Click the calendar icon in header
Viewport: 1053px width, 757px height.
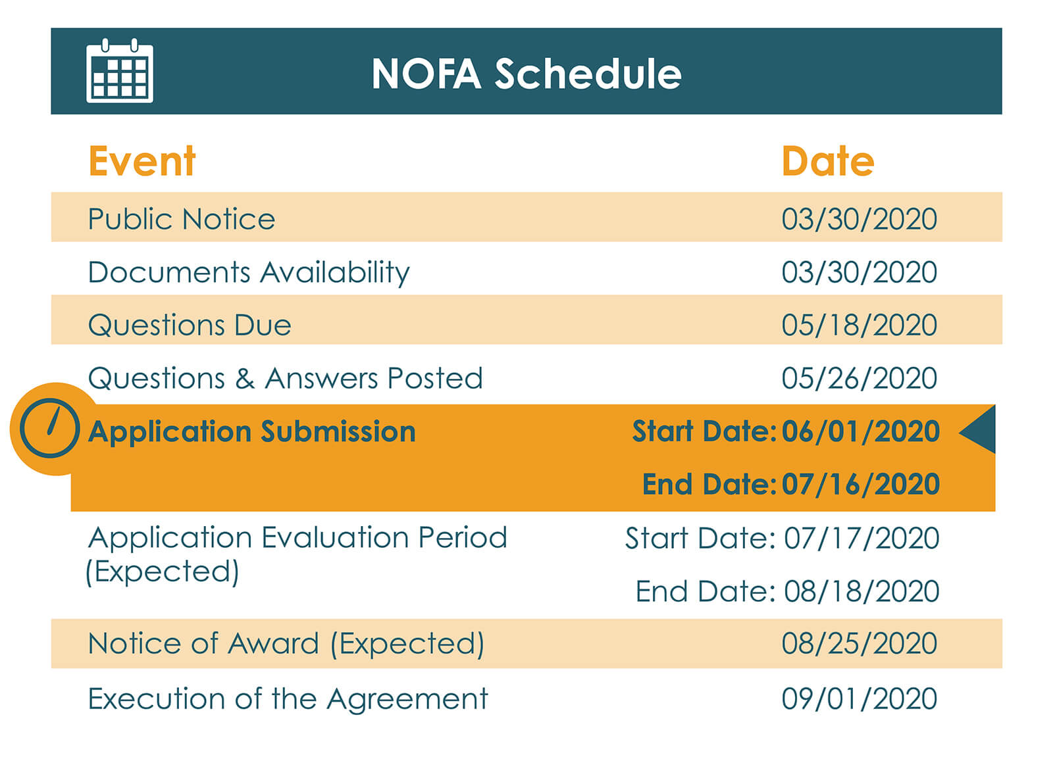tap(120, 70)
